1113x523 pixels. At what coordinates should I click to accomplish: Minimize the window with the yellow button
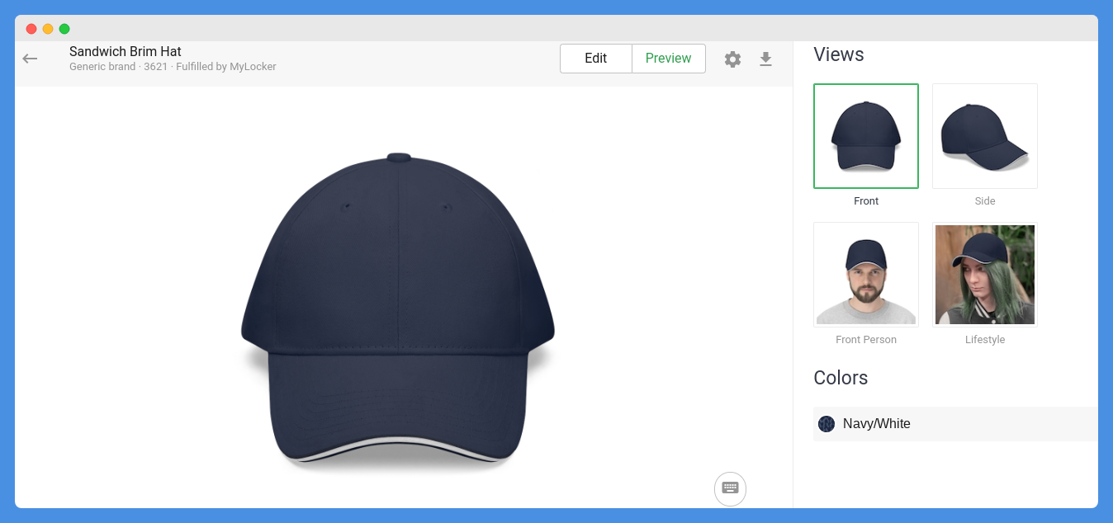coord(48,29)
